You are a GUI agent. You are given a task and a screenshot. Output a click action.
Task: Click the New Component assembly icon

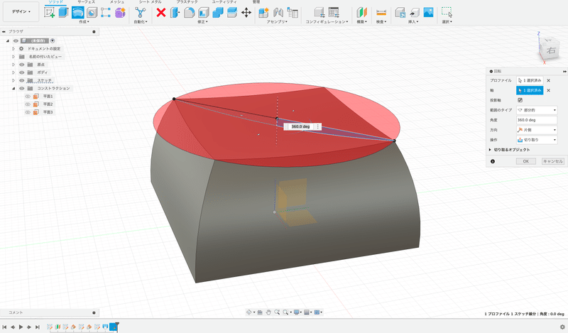[x=263, y=12]
